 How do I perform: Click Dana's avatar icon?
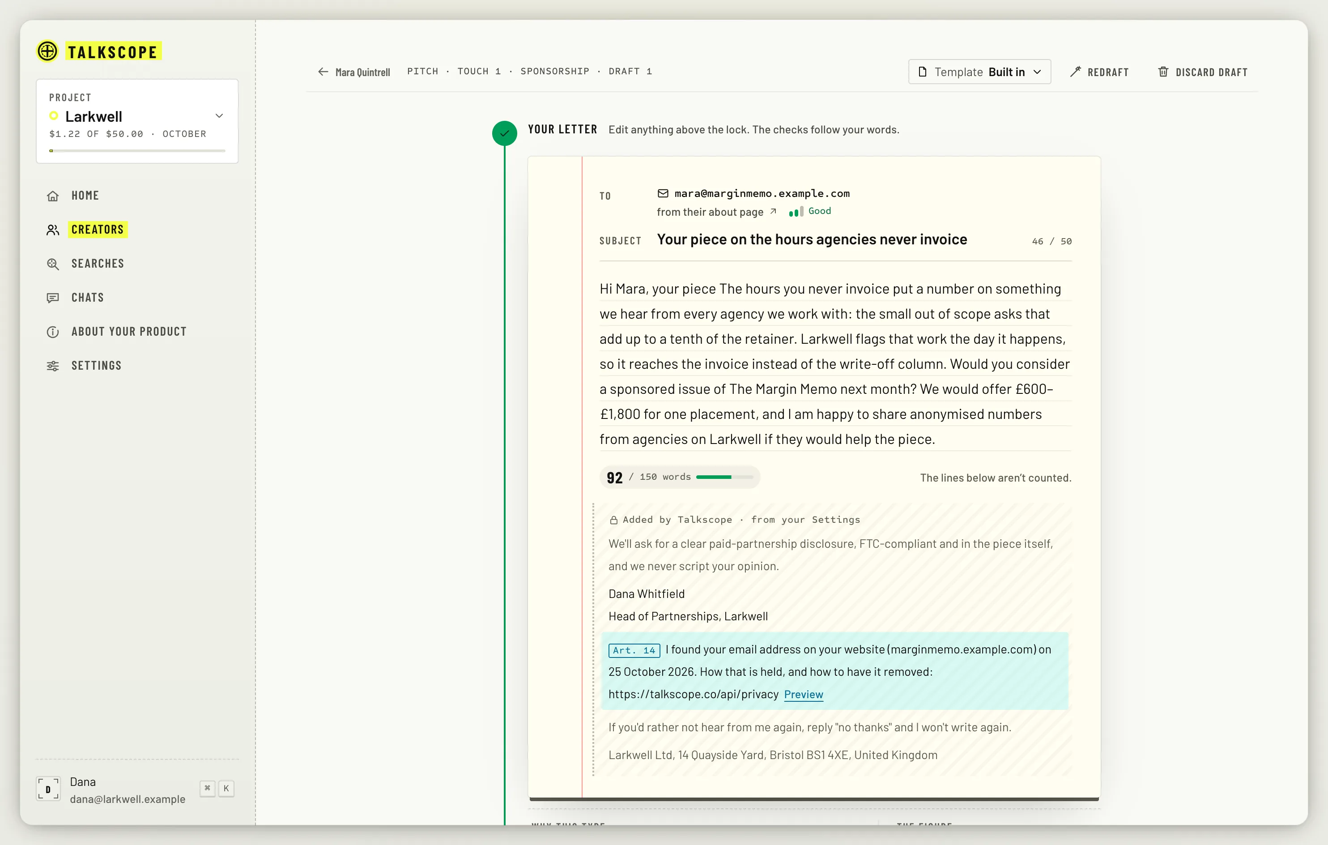coord(48,789)
